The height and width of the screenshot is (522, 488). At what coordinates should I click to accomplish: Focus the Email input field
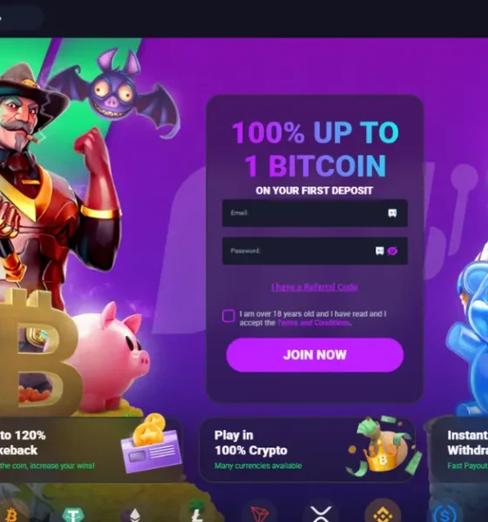point(315,213)
